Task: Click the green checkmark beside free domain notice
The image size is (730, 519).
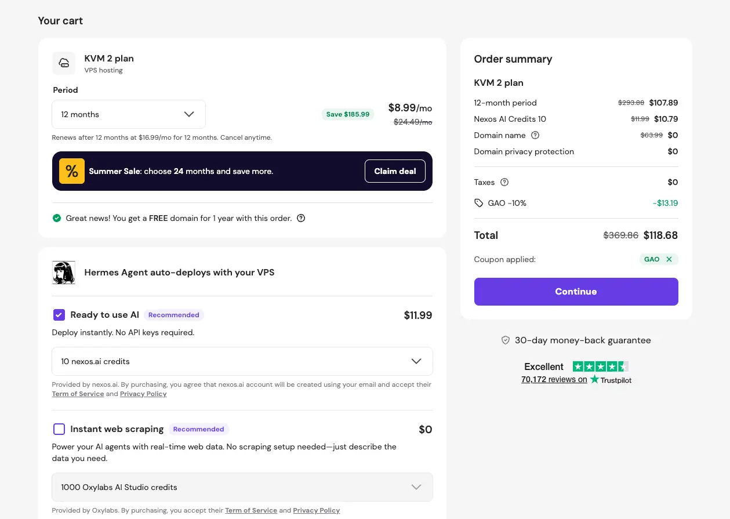Action: [57, 218]
